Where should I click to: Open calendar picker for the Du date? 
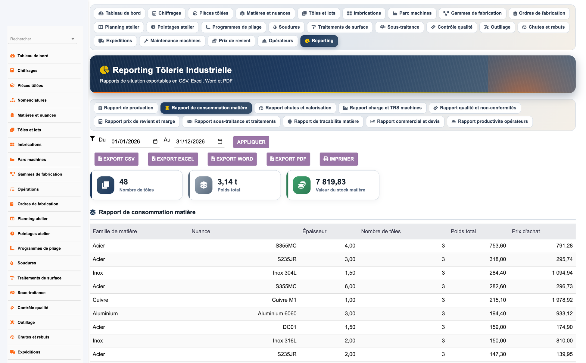(x=155, y=142)
